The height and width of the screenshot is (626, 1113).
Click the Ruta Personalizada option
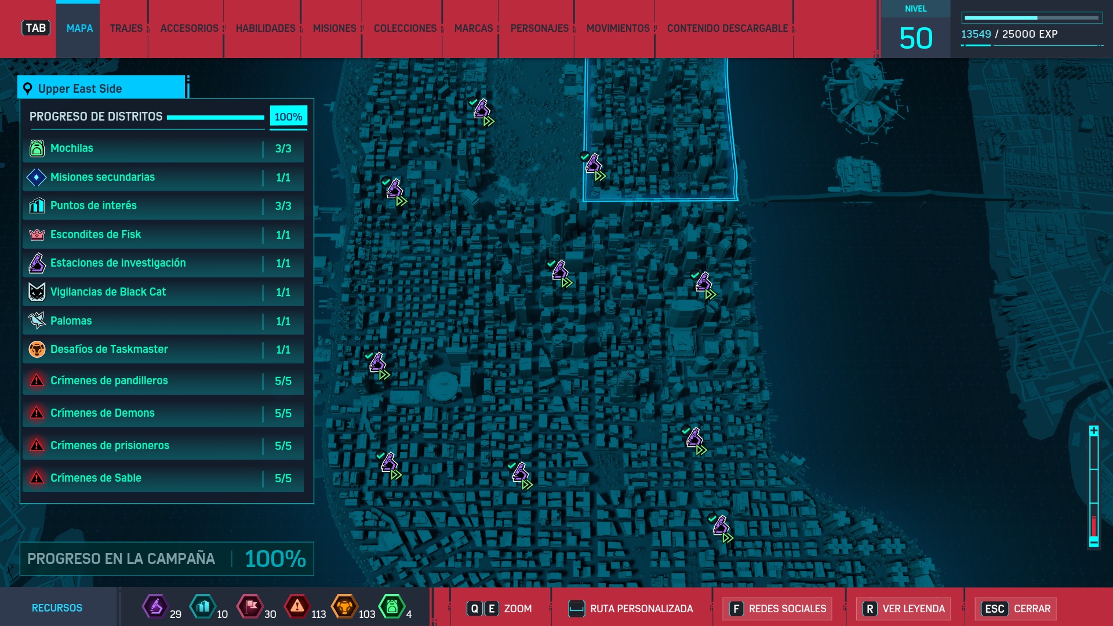point(632,609)
